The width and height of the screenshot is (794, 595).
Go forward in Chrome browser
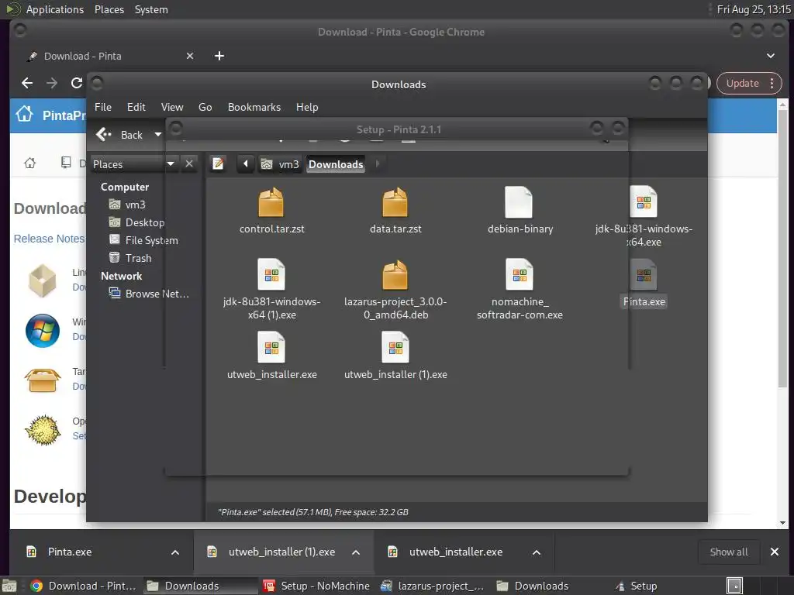(52, 83)
